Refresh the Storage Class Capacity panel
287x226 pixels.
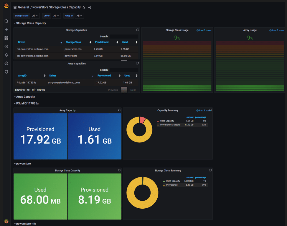pyautogui.click(x=119, y=170)
